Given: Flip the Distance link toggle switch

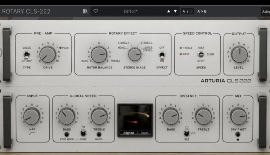Looking at the screenshot, I should [x=186, y=133].
